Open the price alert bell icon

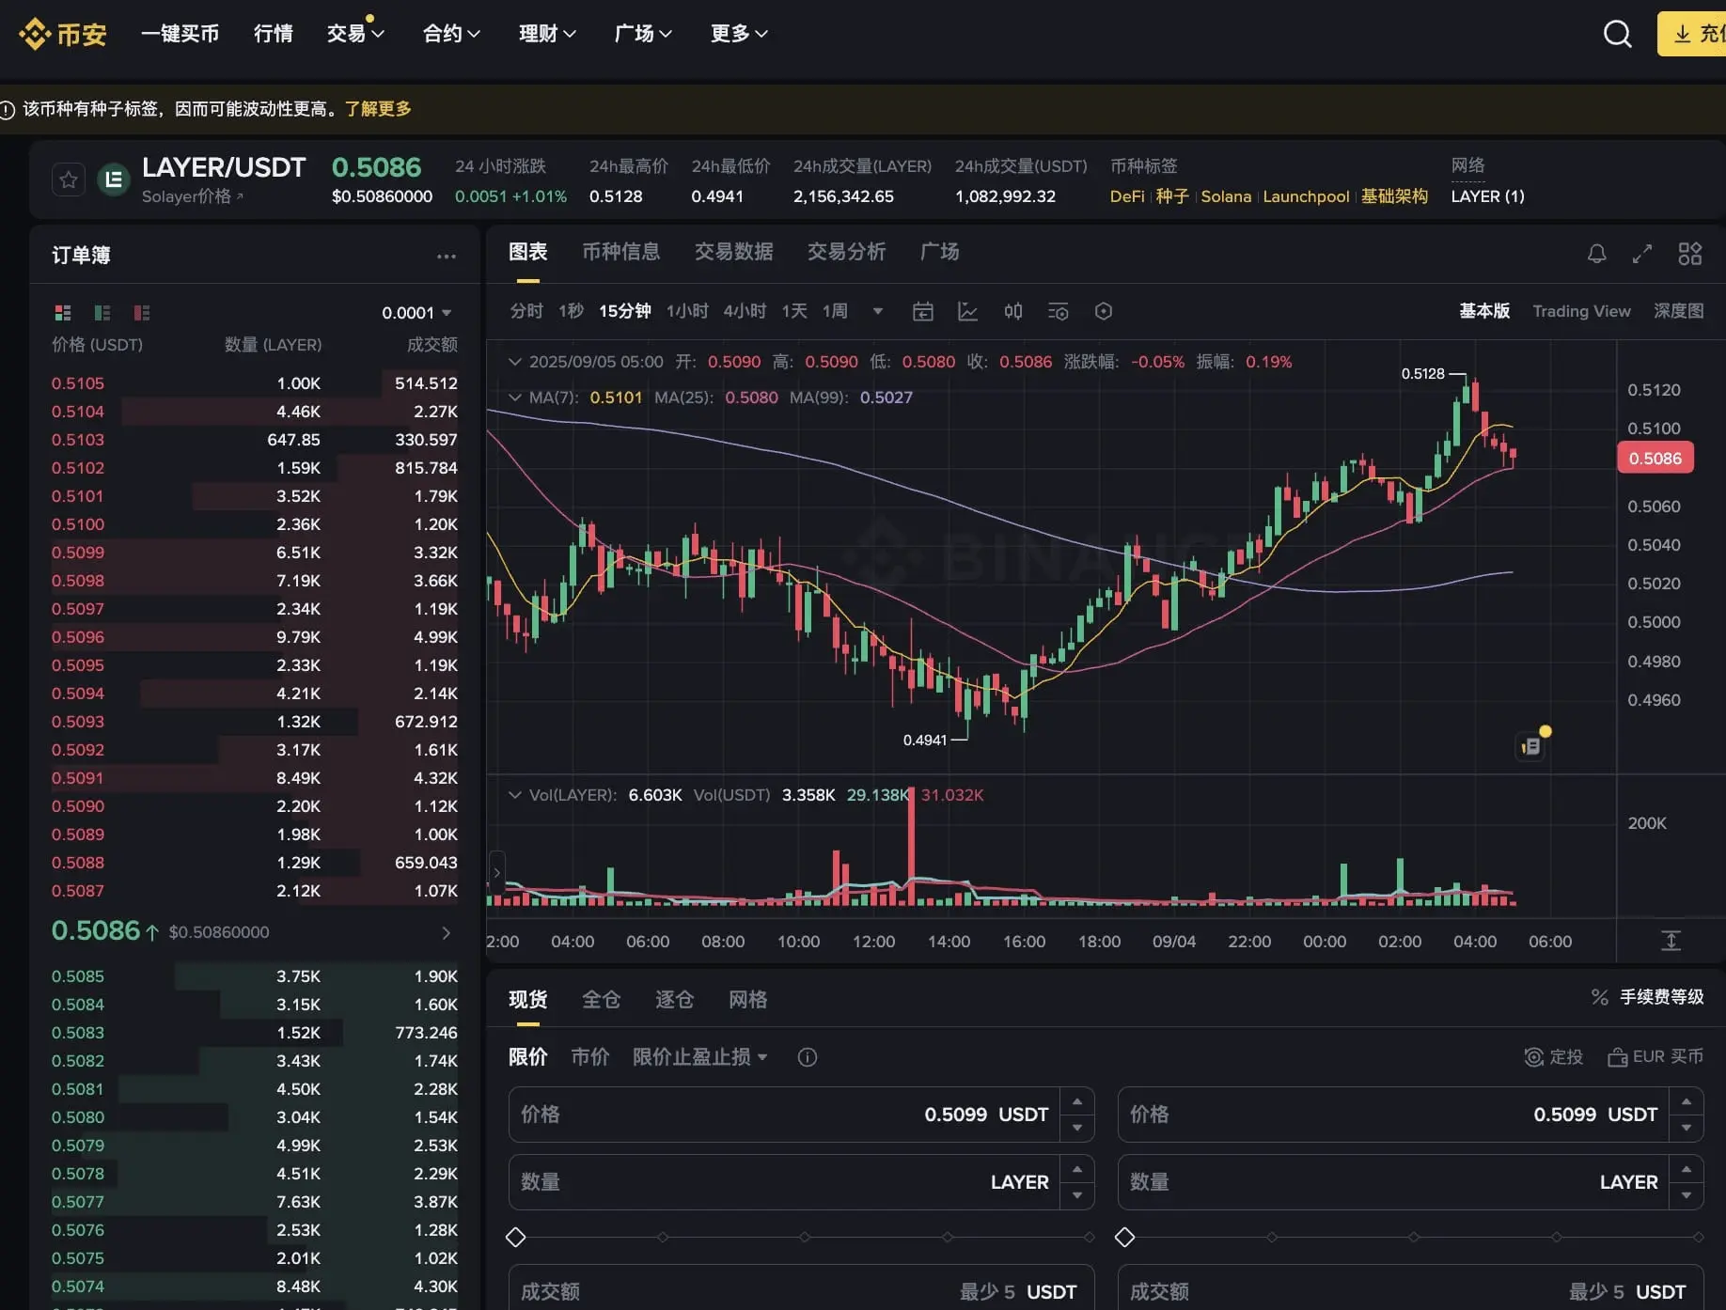(1596, 254)
